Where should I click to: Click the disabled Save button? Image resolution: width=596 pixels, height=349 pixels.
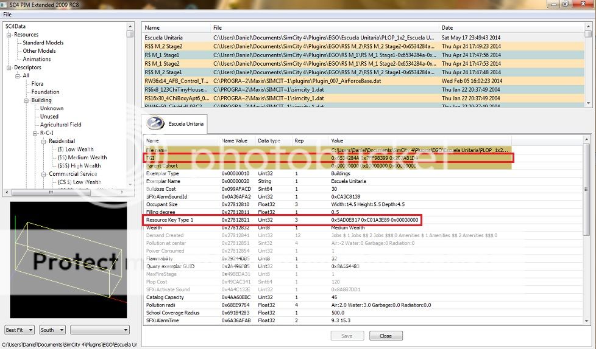(x=347, y=336)
